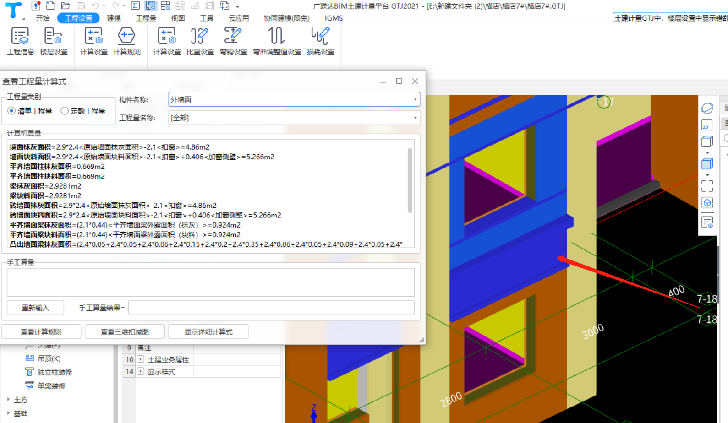Open the 视图 ribbon tab
This screenshot has height=423, width=728.
point(178,18)
